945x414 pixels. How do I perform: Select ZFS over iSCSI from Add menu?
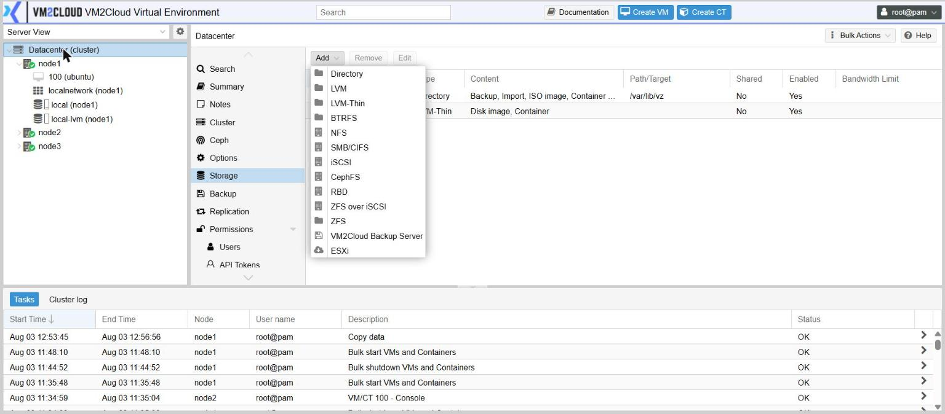coord(368,206)
